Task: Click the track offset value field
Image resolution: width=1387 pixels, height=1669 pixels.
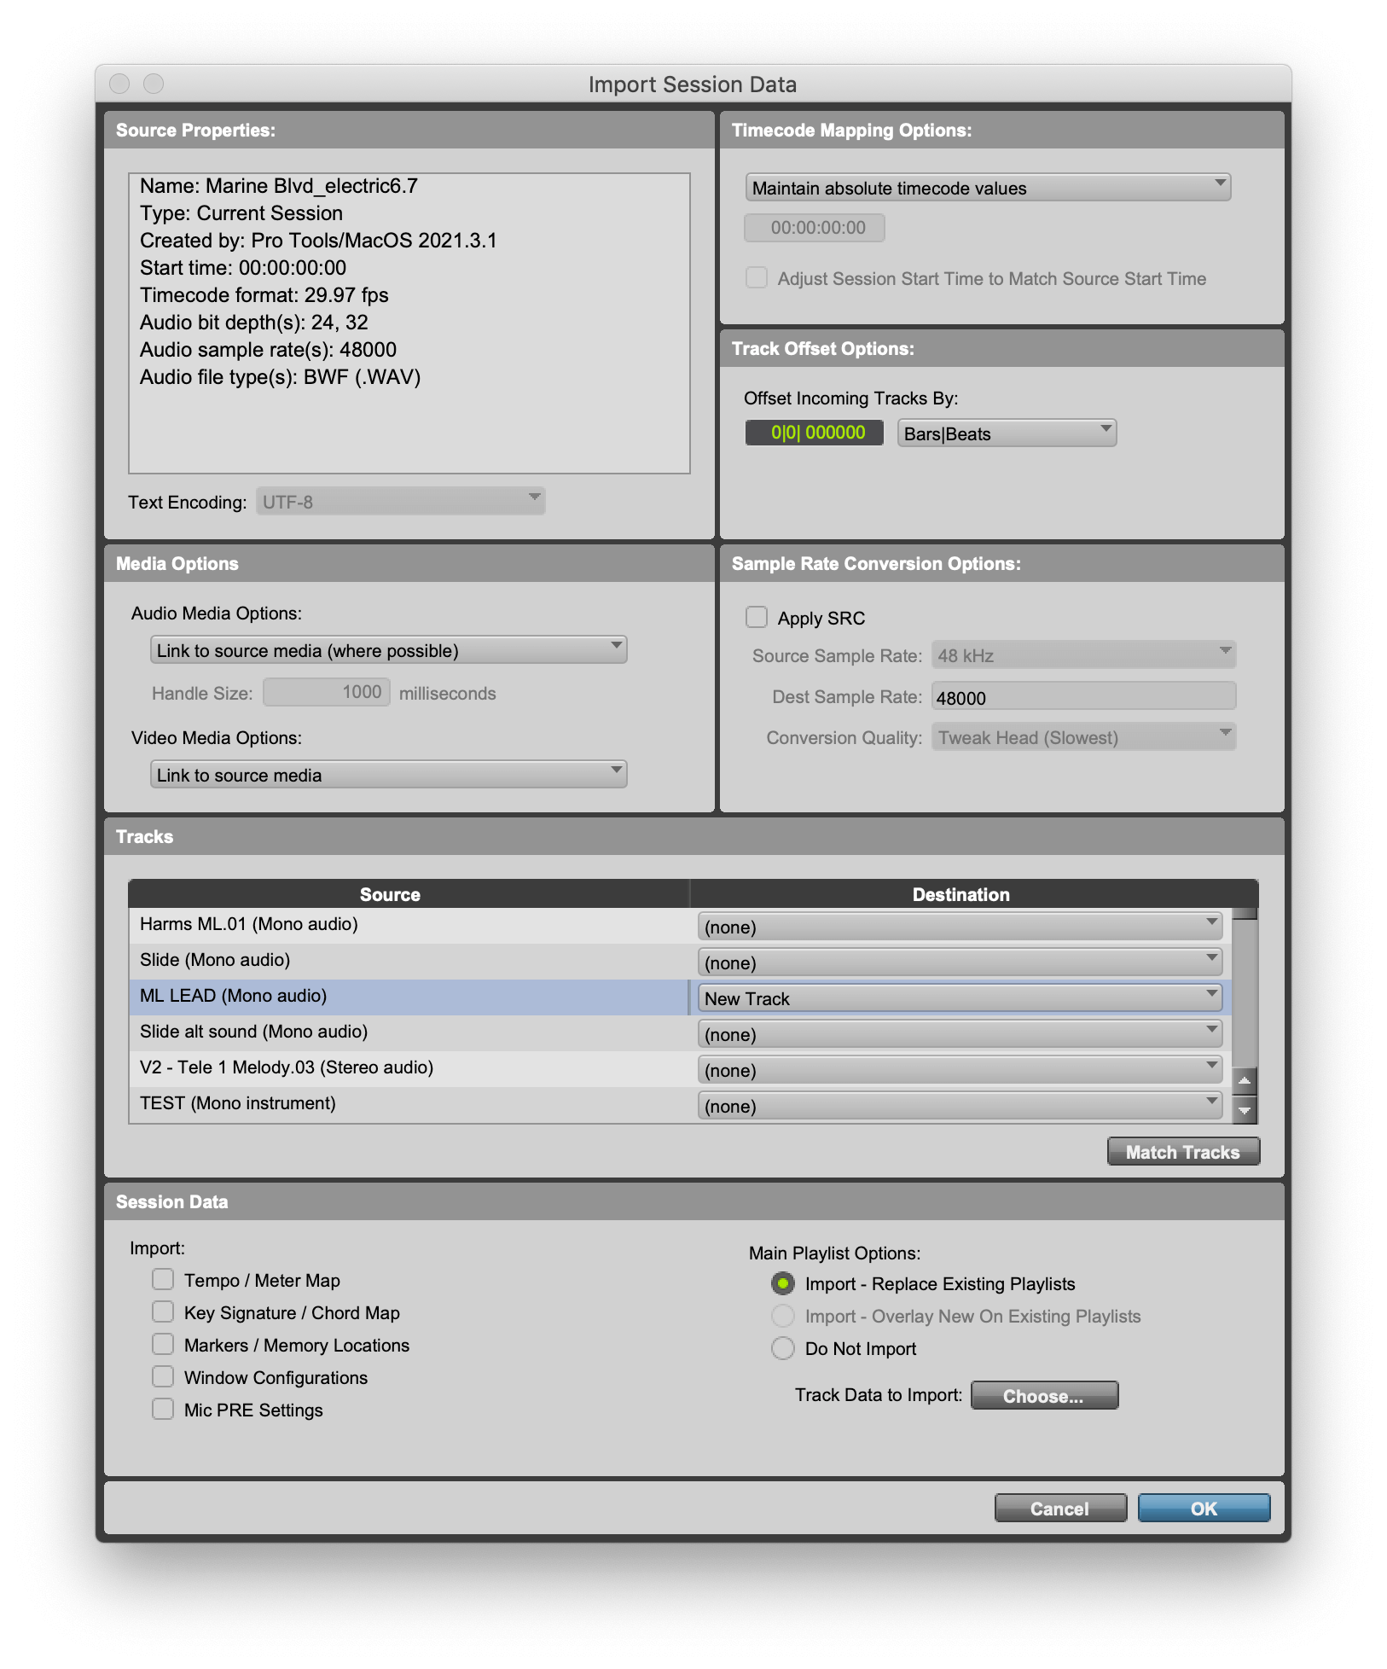Action: click(x=815, y=433)
